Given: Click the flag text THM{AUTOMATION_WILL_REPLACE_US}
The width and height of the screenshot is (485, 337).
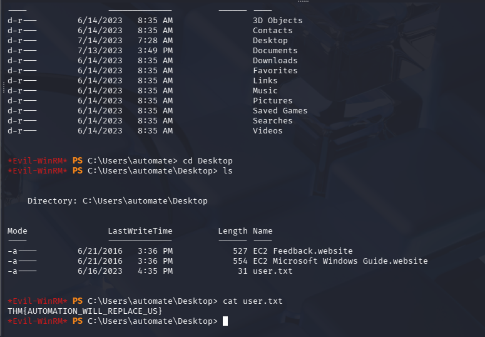Looking at the screenshot, I should (85, 311).
